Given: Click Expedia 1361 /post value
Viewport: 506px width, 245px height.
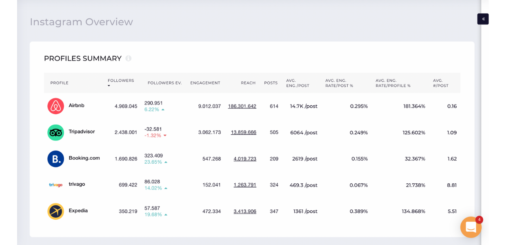Looking at the screenshot, I should [x=305, y=212].
